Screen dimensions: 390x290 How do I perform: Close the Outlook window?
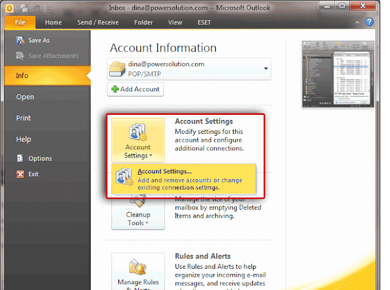click(x=362, y=6)
